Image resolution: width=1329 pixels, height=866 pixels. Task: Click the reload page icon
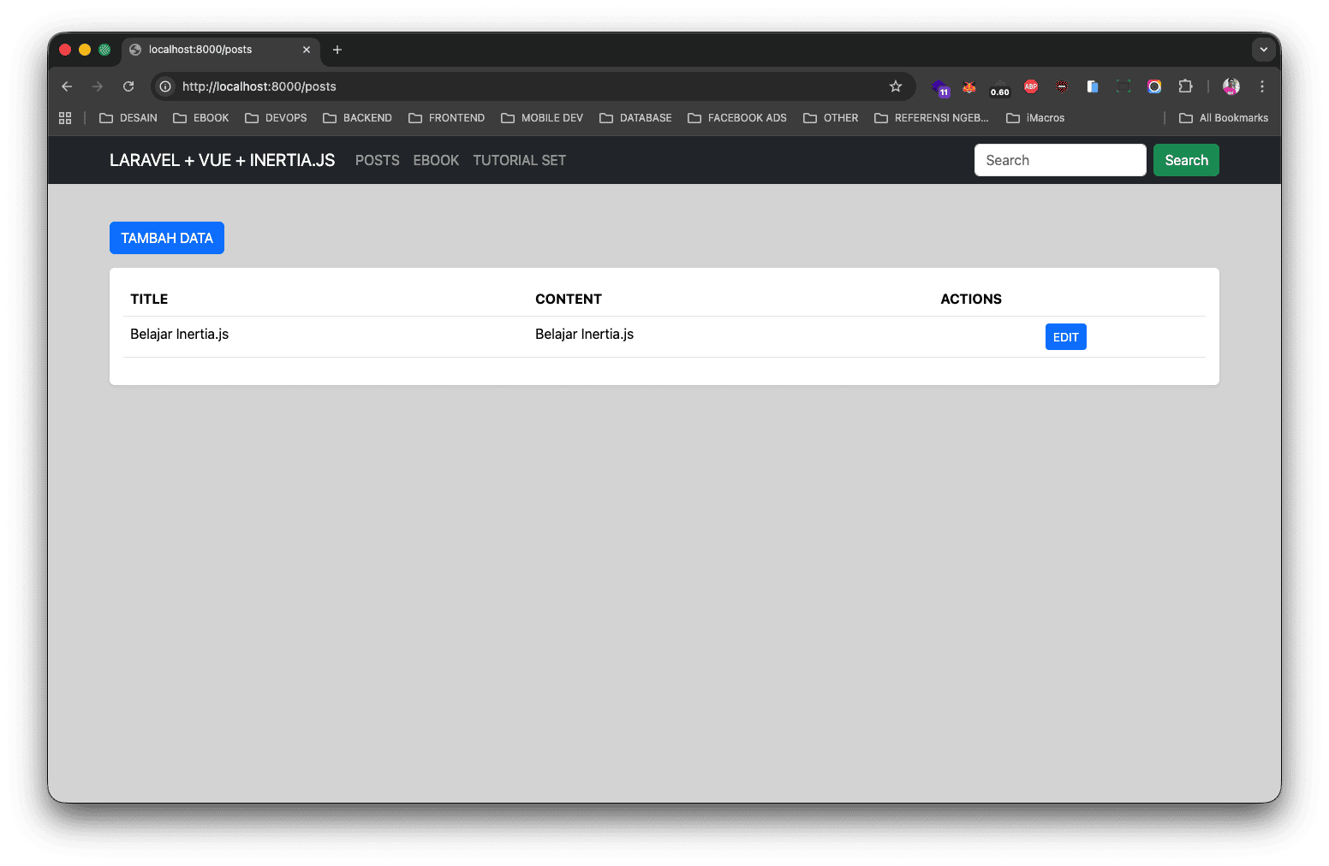[x=128, y=86]
